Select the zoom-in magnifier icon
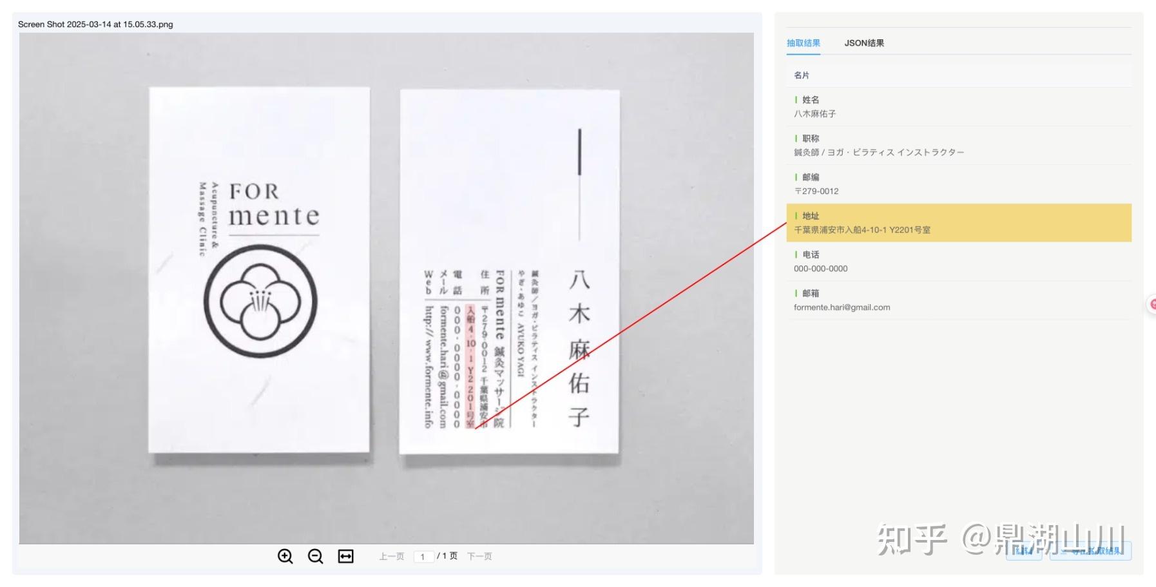This screenshot has width=1156, height=587. (x=286, y=555)
